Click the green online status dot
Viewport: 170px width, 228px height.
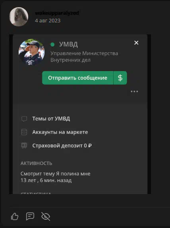[52, 44]
